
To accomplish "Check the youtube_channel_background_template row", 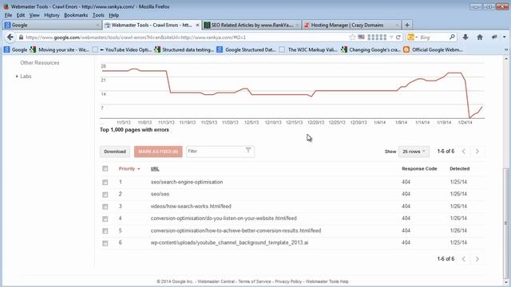I will pos(105,243).
